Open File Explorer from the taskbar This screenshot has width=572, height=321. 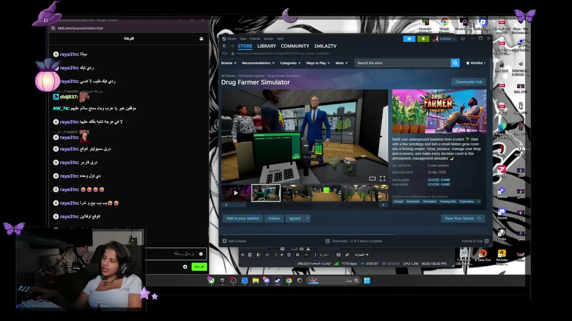(x=256, y=280)
